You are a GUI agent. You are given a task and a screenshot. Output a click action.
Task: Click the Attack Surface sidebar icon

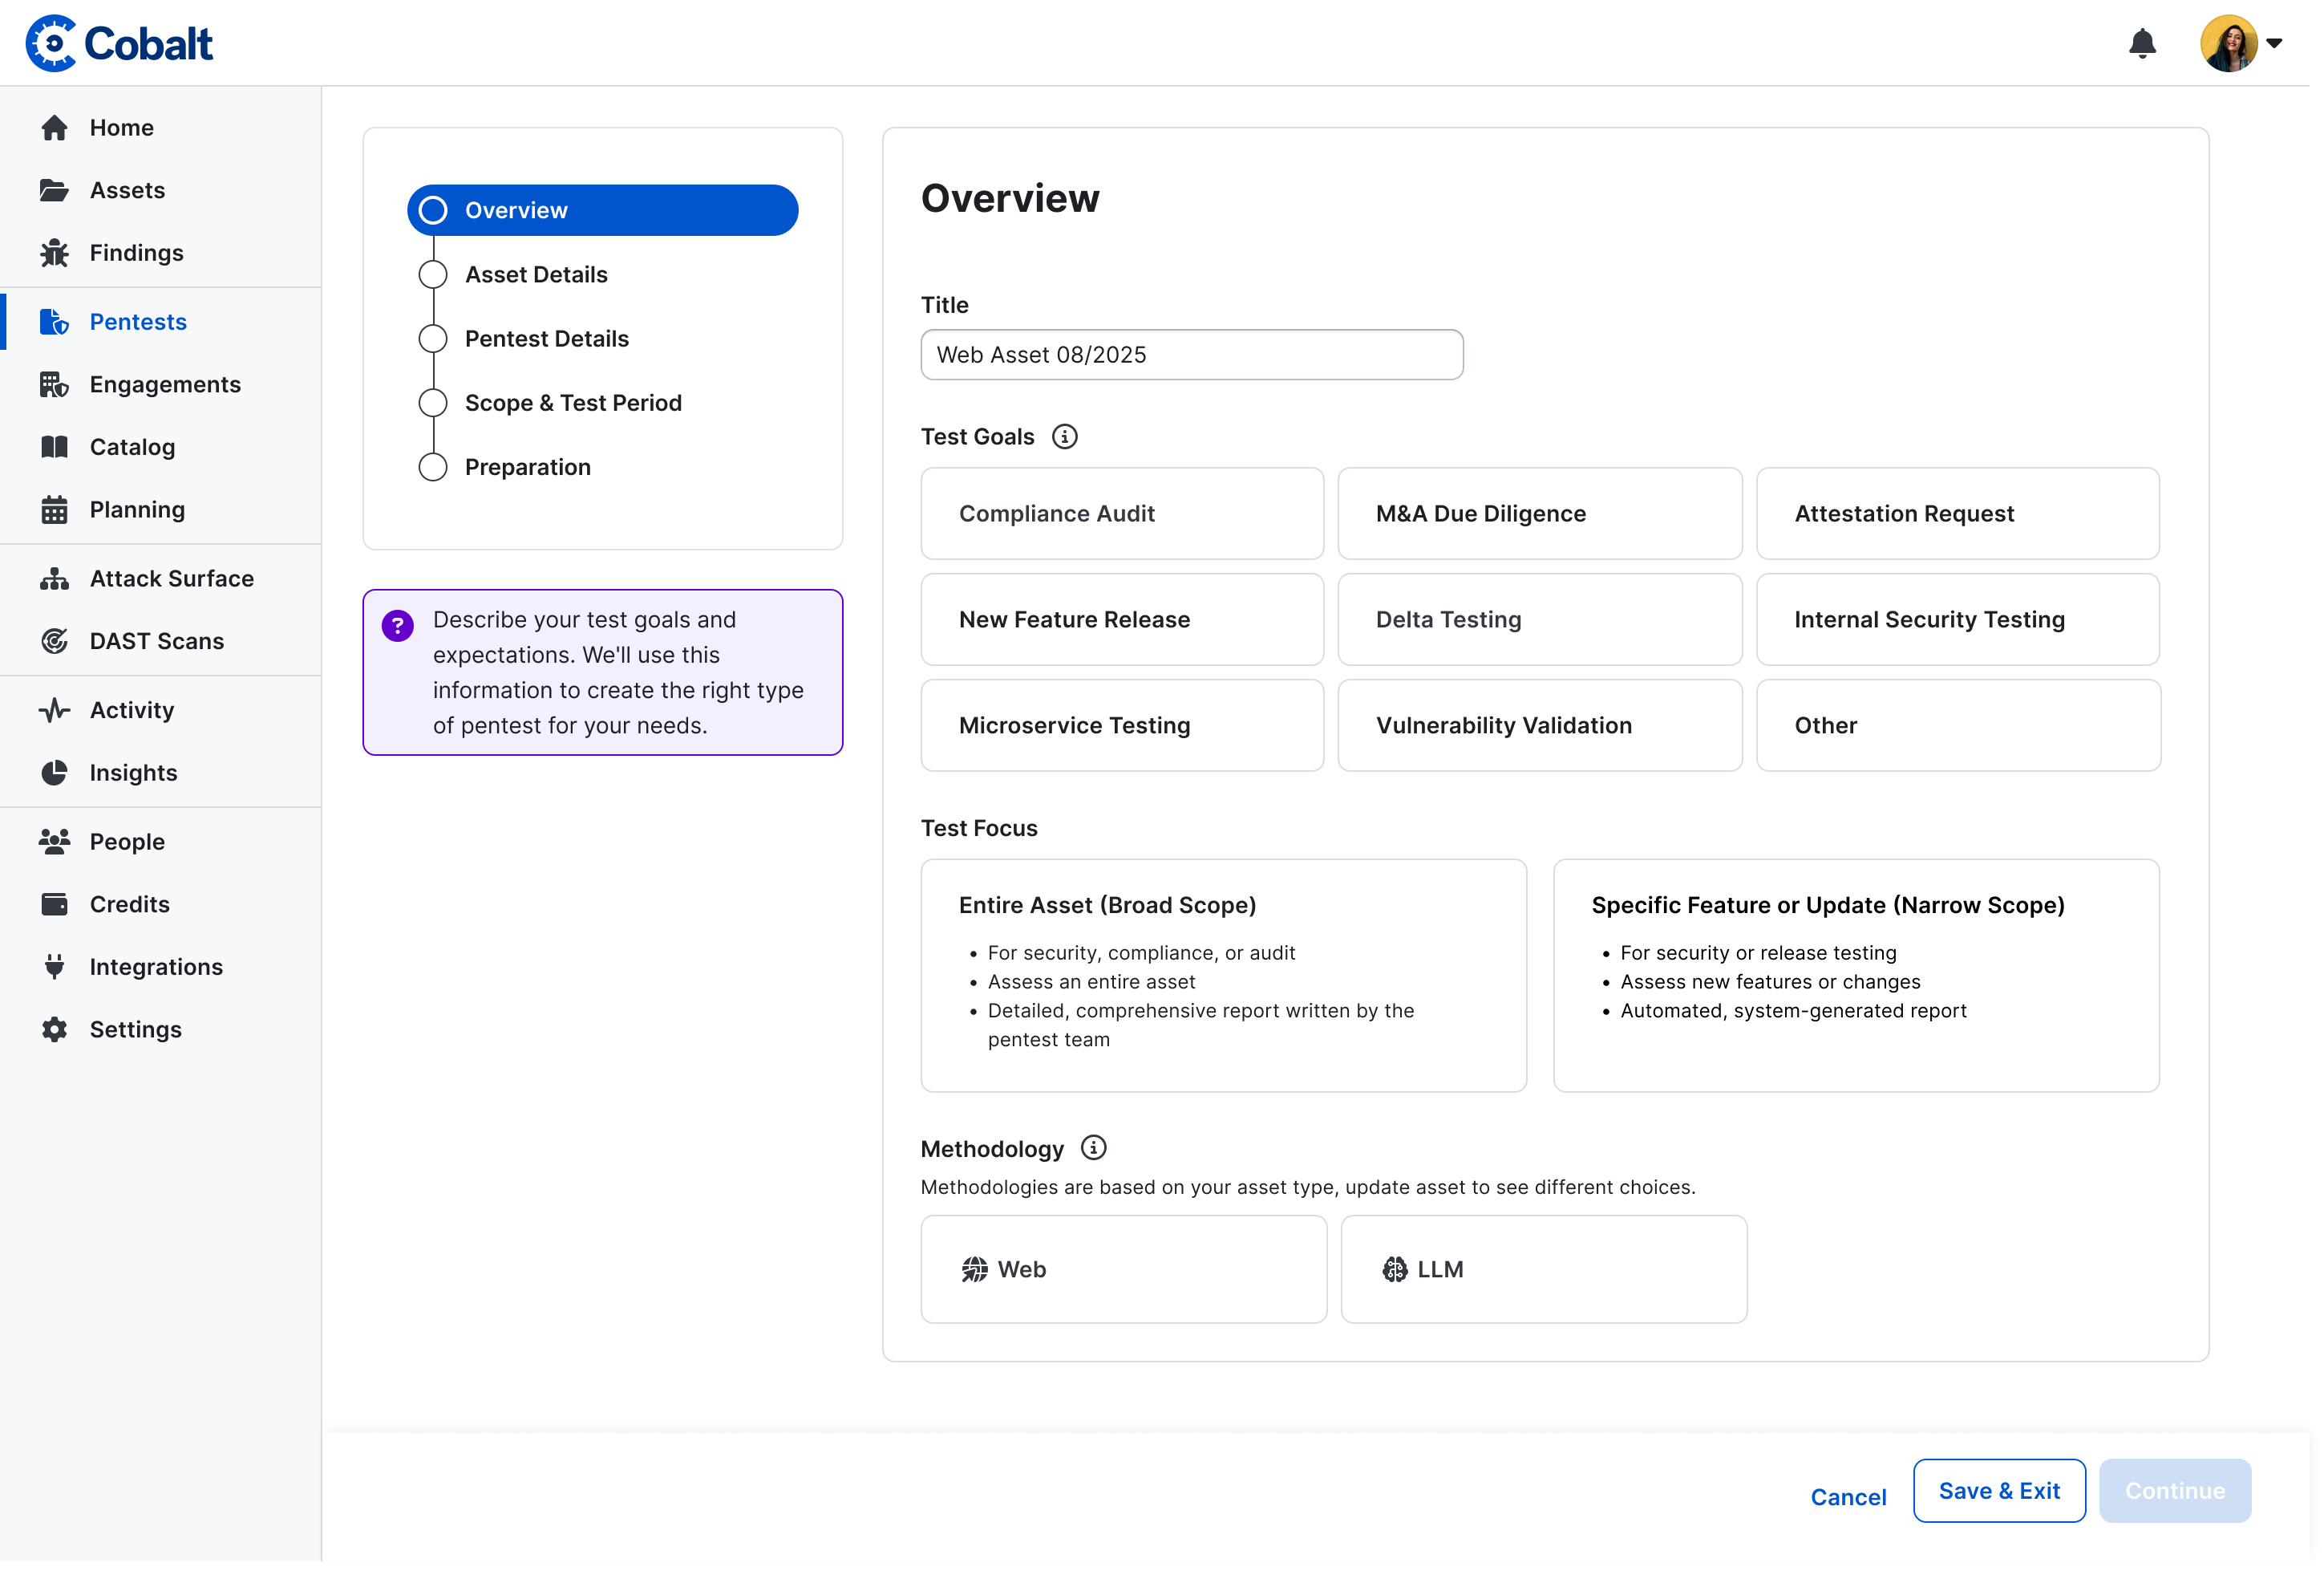click(54, 578)
